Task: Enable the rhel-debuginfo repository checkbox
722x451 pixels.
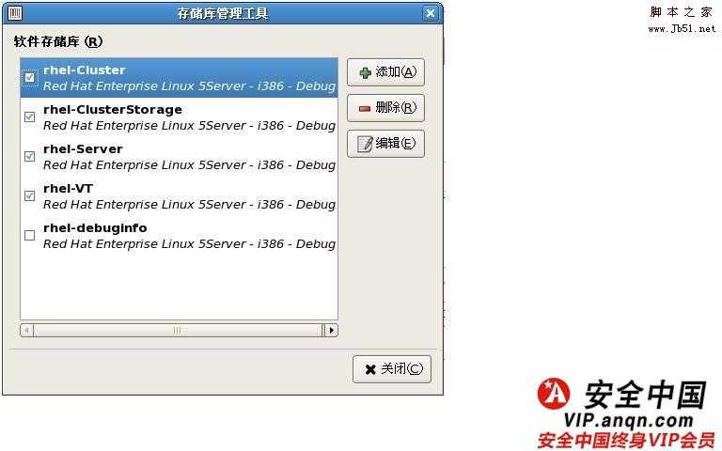Action: 29,236
